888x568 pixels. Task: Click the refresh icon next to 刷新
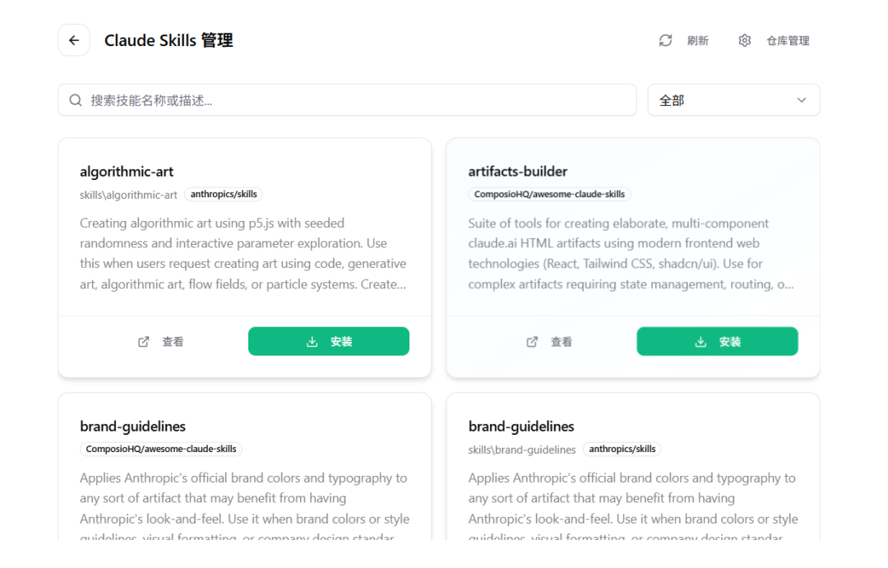(665, 40)
